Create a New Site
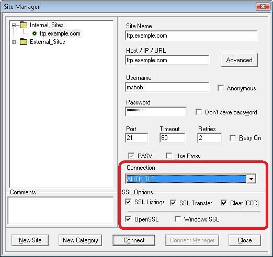The height and width of the screenshot is (257, 273). point(30,240)
